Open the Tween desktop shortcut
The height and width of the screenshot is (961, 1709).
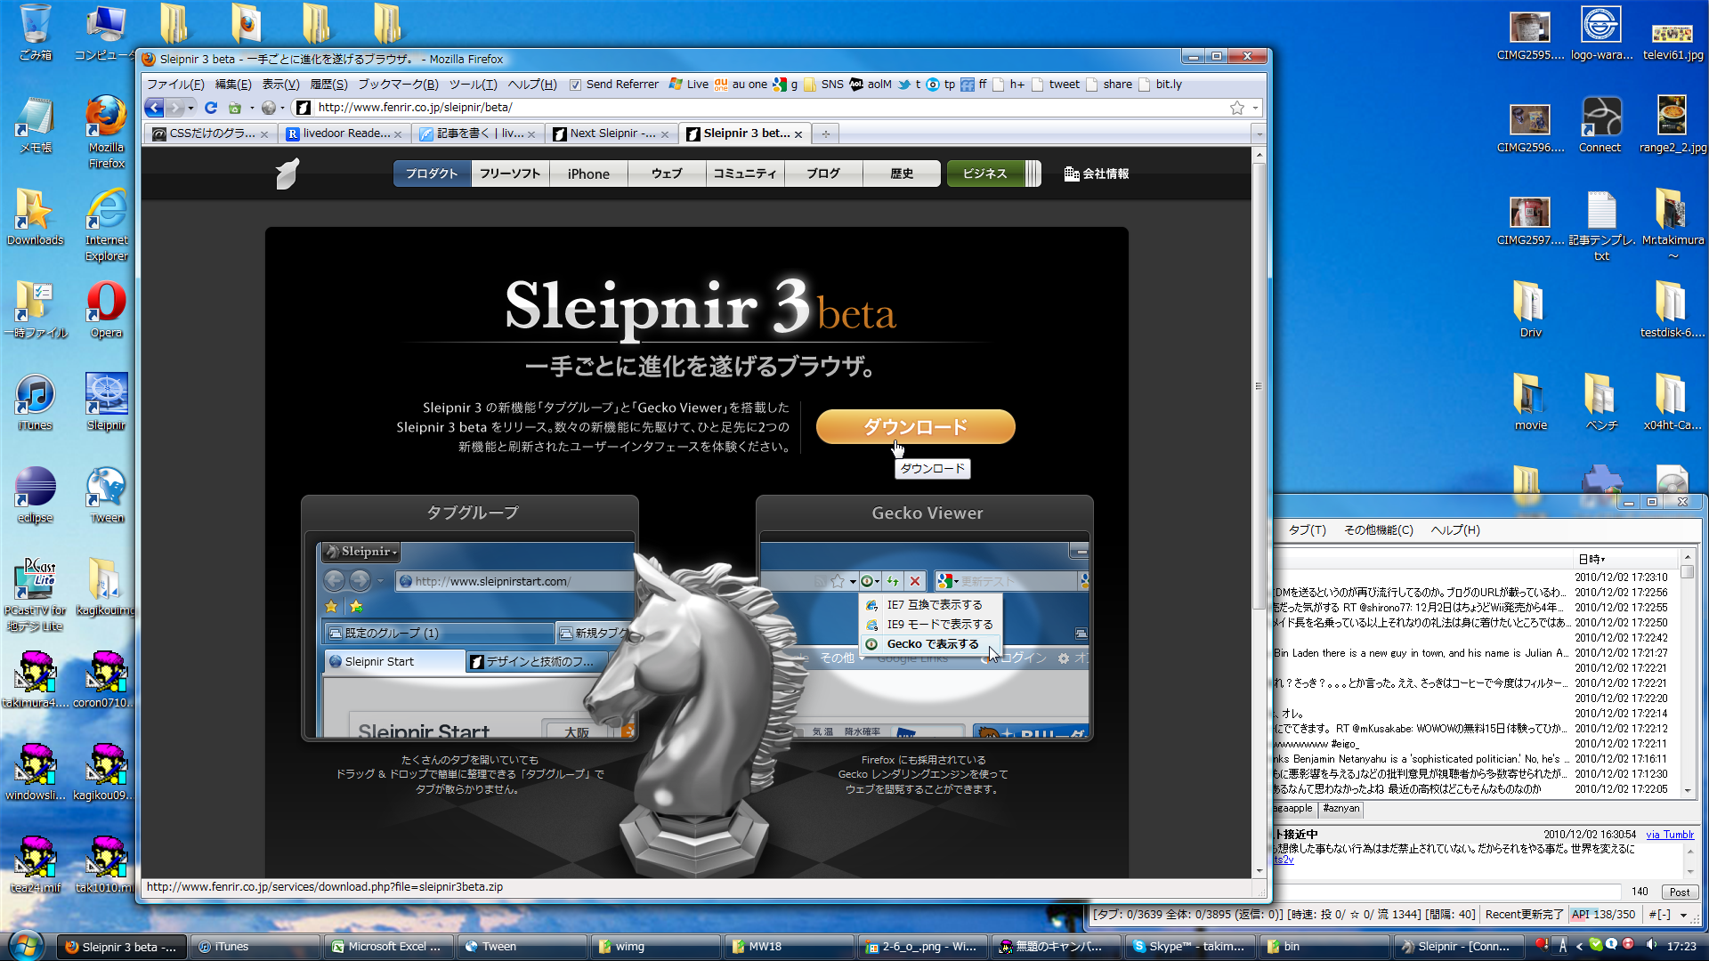(106, 495)
